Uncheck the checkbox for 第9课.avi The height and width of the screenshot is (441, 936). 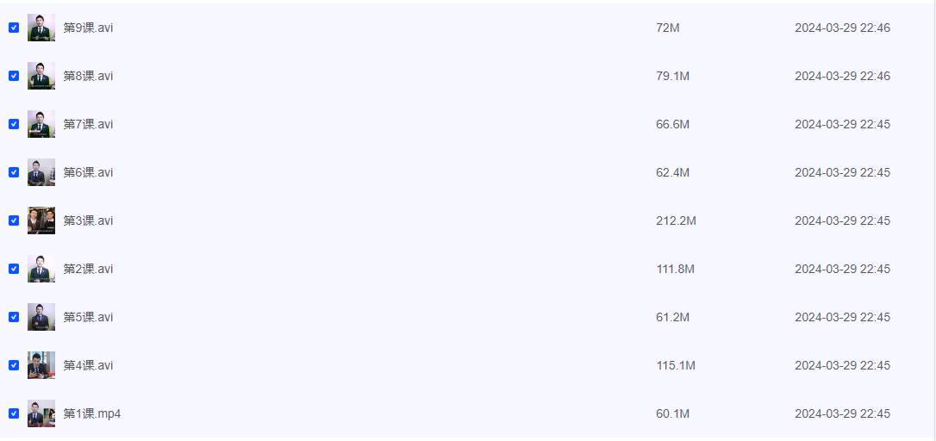pyautogui.click(x=14, y=28)
